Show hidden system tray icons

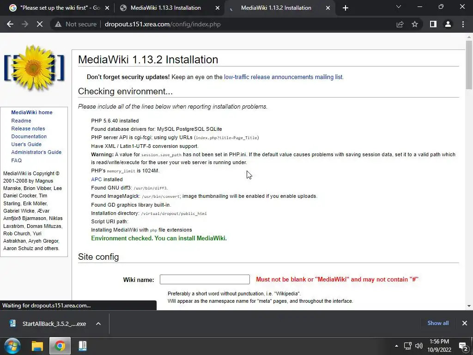396,346
